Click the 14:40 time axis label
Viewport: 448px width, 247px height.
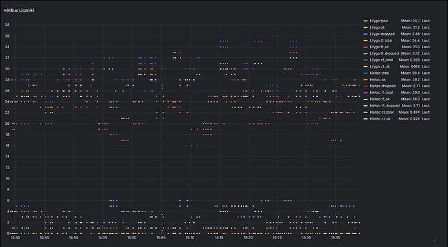pos(15,237)
